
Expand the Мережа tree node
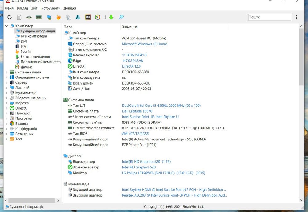(x=6, y=103)
